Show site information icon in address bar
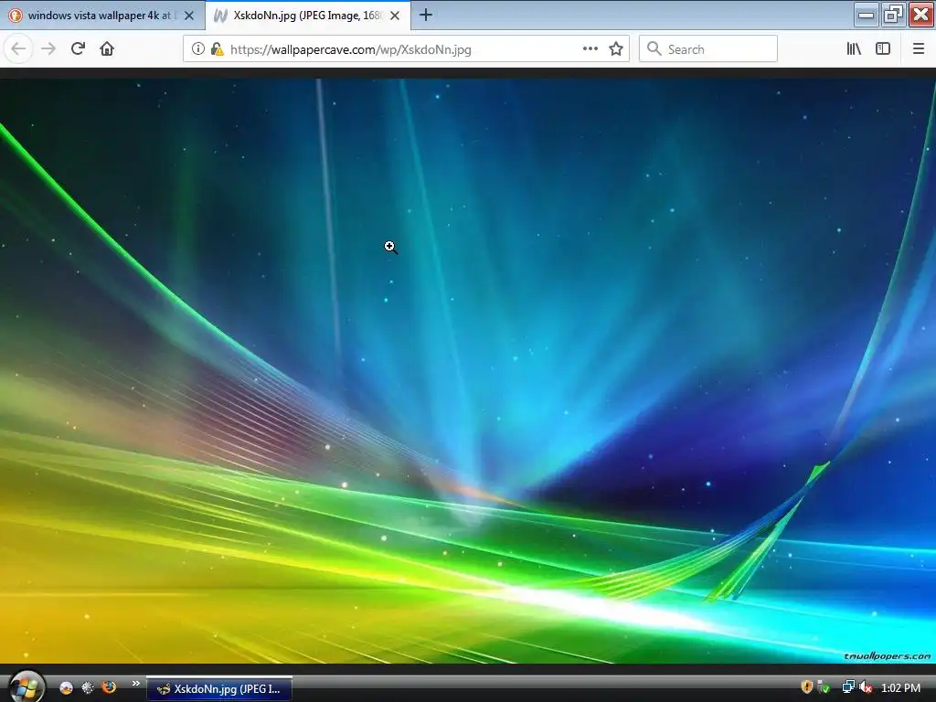The width and height of the screenshot is (936, 702). pyautogui.click(x=198, y=49)
